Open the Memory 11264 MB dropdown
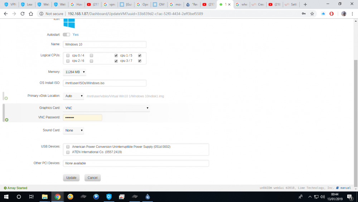Viewport: 358px width, 202px height. pos(74,72)
